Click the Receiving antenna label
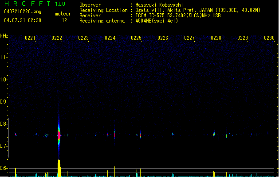Viewport: 279px width, 177px height. coord(102,21)
